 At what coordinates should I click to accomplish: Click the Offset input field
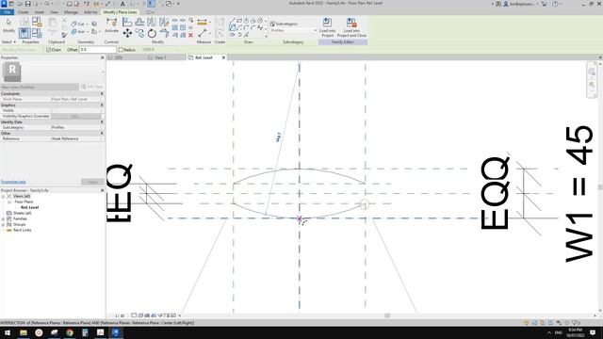tap(98, 50)
